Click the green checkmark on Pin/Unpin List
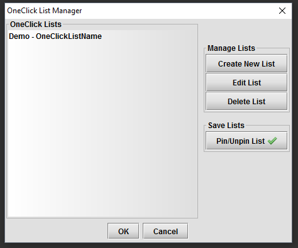The height and width of the screenshot is (248, 298). tap(272, 141)
